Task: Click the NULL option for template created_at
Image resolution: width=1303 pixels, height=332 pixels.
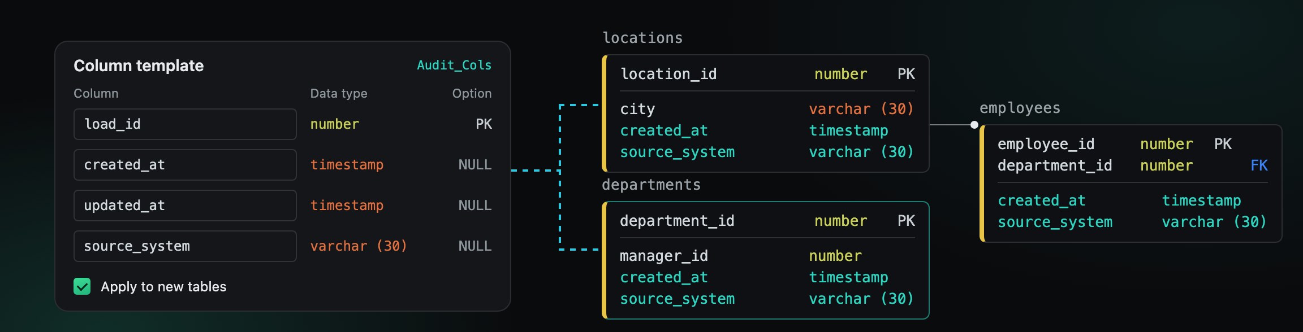Action: (475, 165)
